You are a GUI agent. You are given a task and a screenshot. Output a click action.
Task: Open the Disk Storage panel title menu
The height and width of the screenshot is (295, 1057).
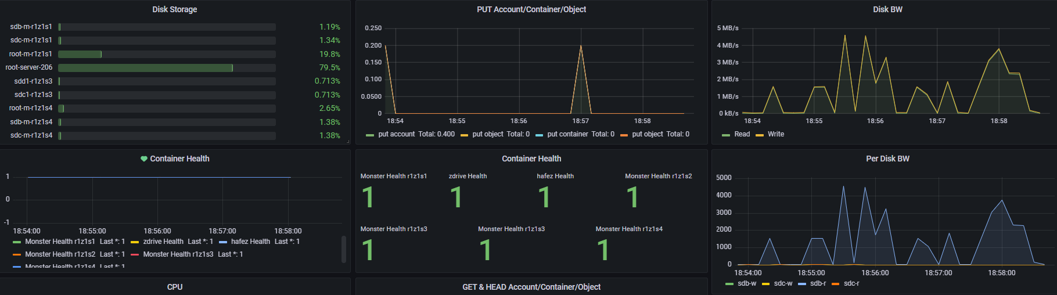(174, 9)
